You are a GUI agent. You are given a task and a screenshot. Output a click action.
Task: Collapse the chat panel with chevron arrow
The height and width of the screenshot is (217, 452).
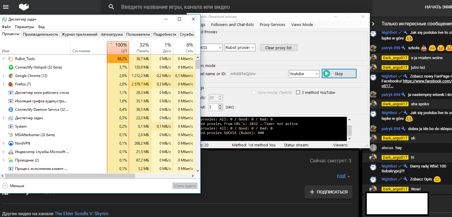pos(373,24)
